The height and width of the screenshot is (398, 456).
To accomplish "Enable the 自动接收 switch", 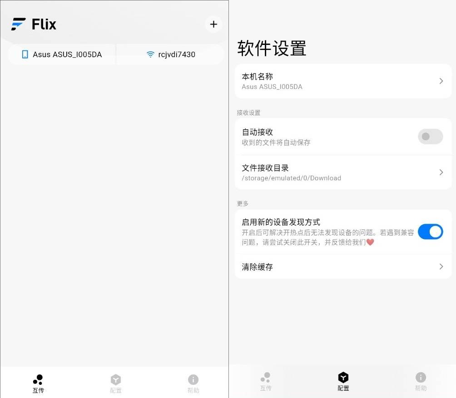I will [431, 137].
